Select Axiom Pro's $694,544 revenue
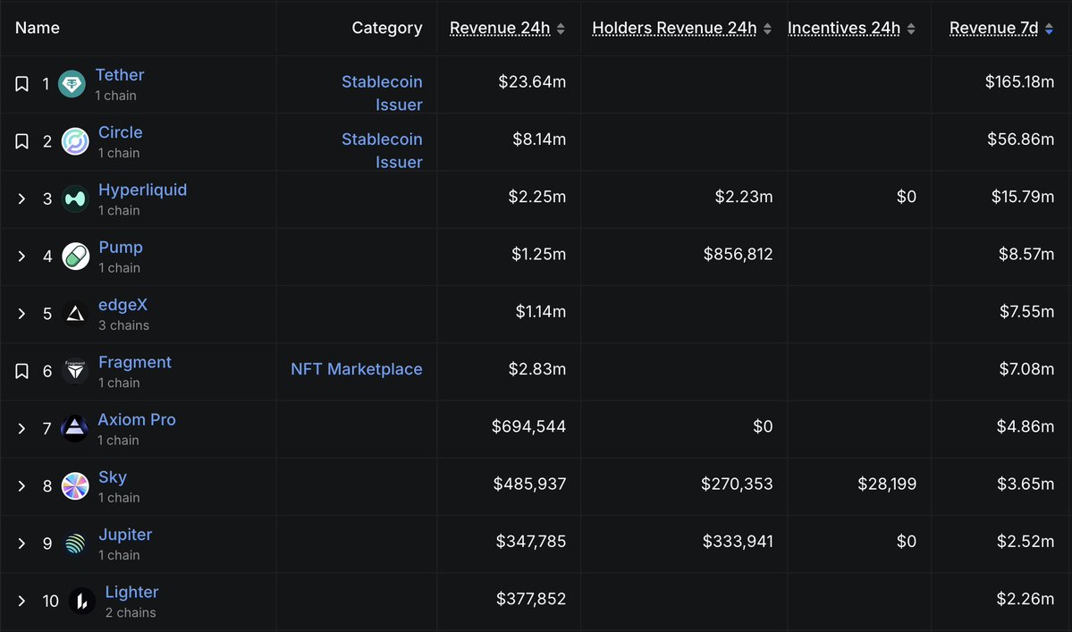Image resolution: width=1072 pixels, height=632 pixels. tap(528, 426)
